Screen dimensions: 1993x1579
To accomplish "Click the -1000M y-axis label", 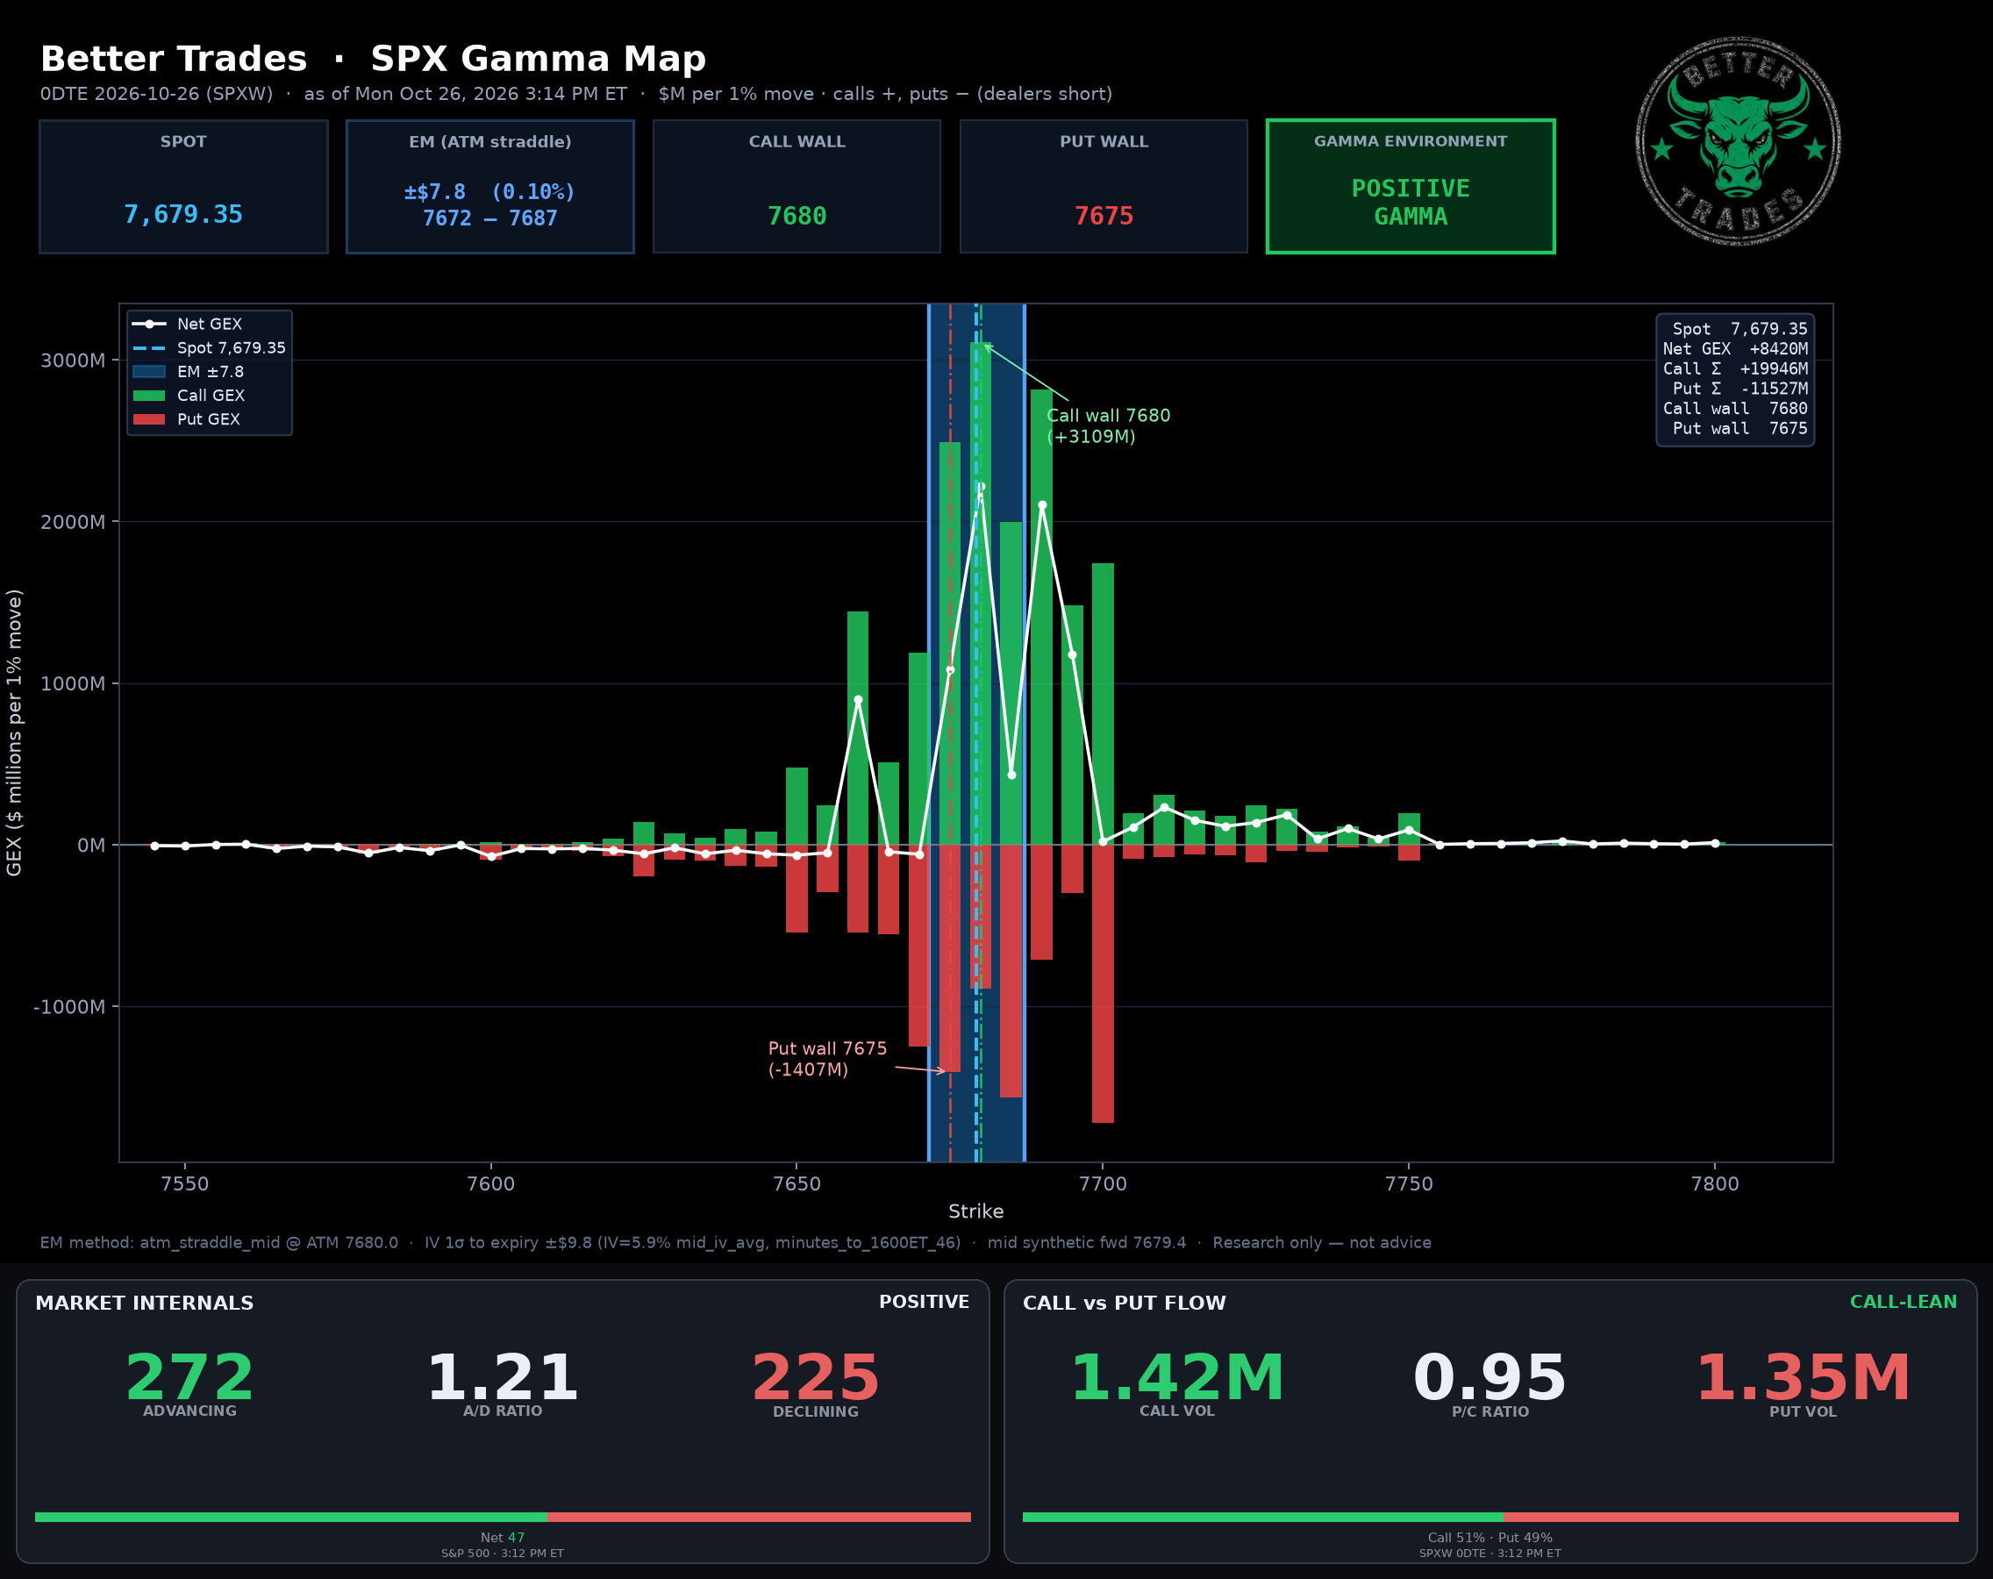I will tap(69, 1007).
